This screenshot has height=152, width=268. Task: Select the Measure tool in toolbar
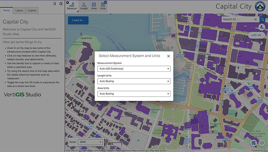tap(72, 6)
